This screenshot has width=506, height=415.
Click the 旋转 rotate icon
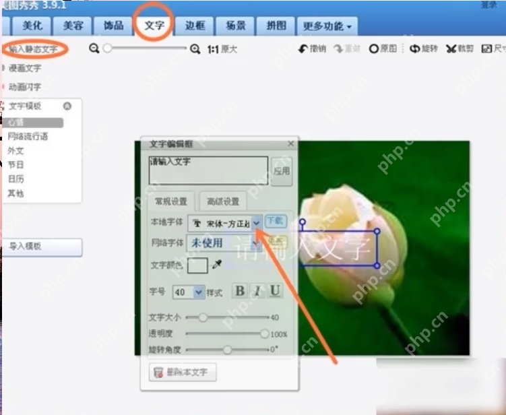point(423,49)
